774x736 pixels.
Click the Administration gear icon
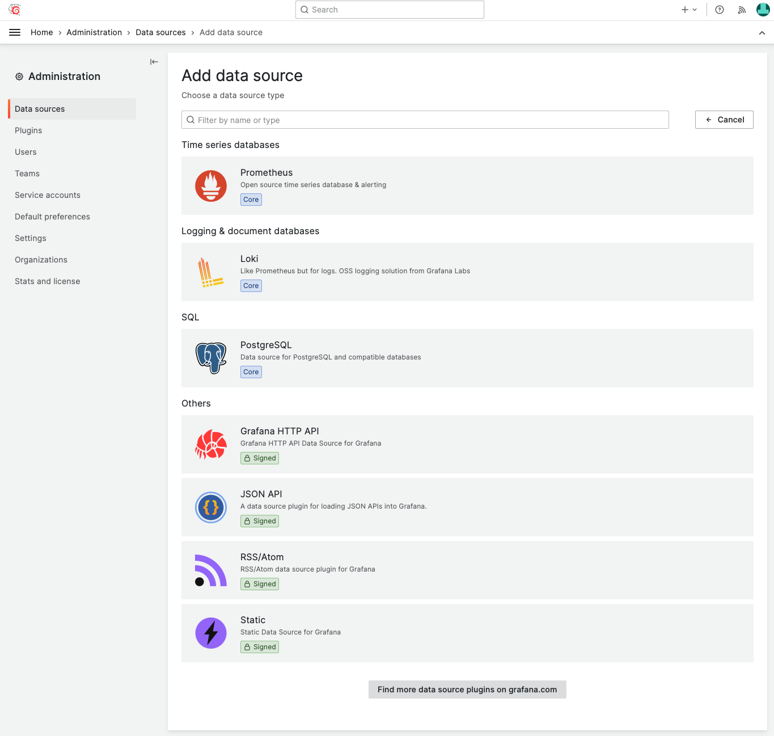(19, 77)
